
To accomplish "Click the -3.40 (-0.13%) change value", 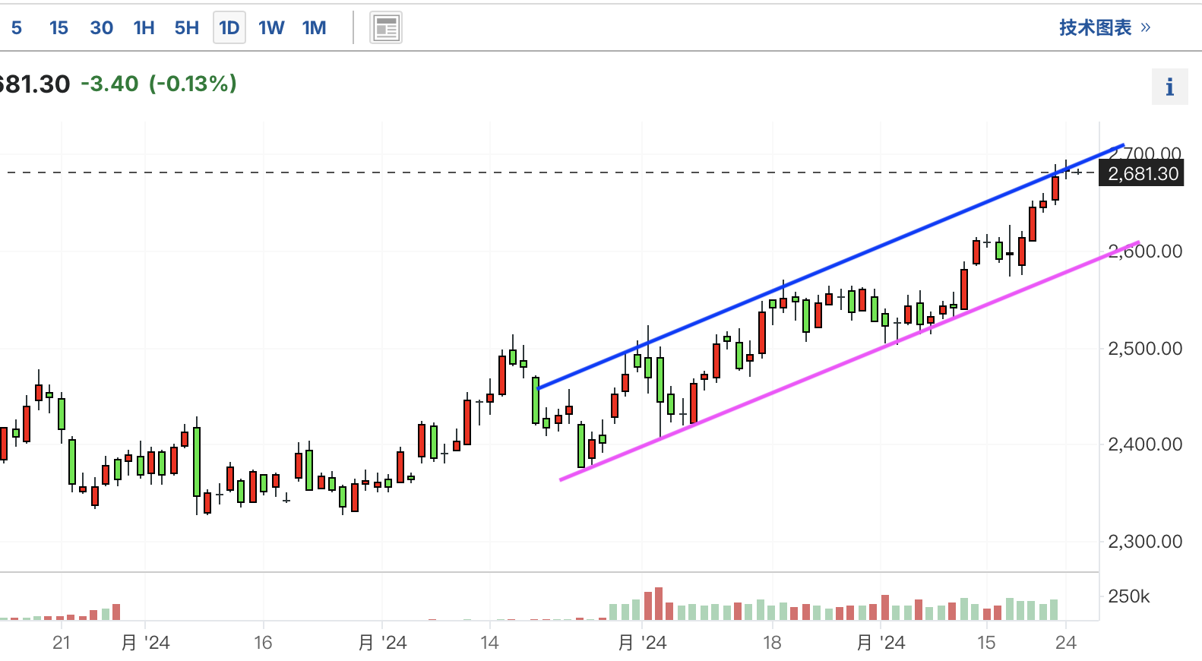I will 159,84.
